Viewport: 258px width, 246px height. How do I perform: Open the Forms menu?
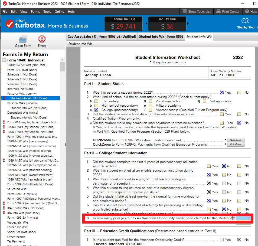pos(35,11)
